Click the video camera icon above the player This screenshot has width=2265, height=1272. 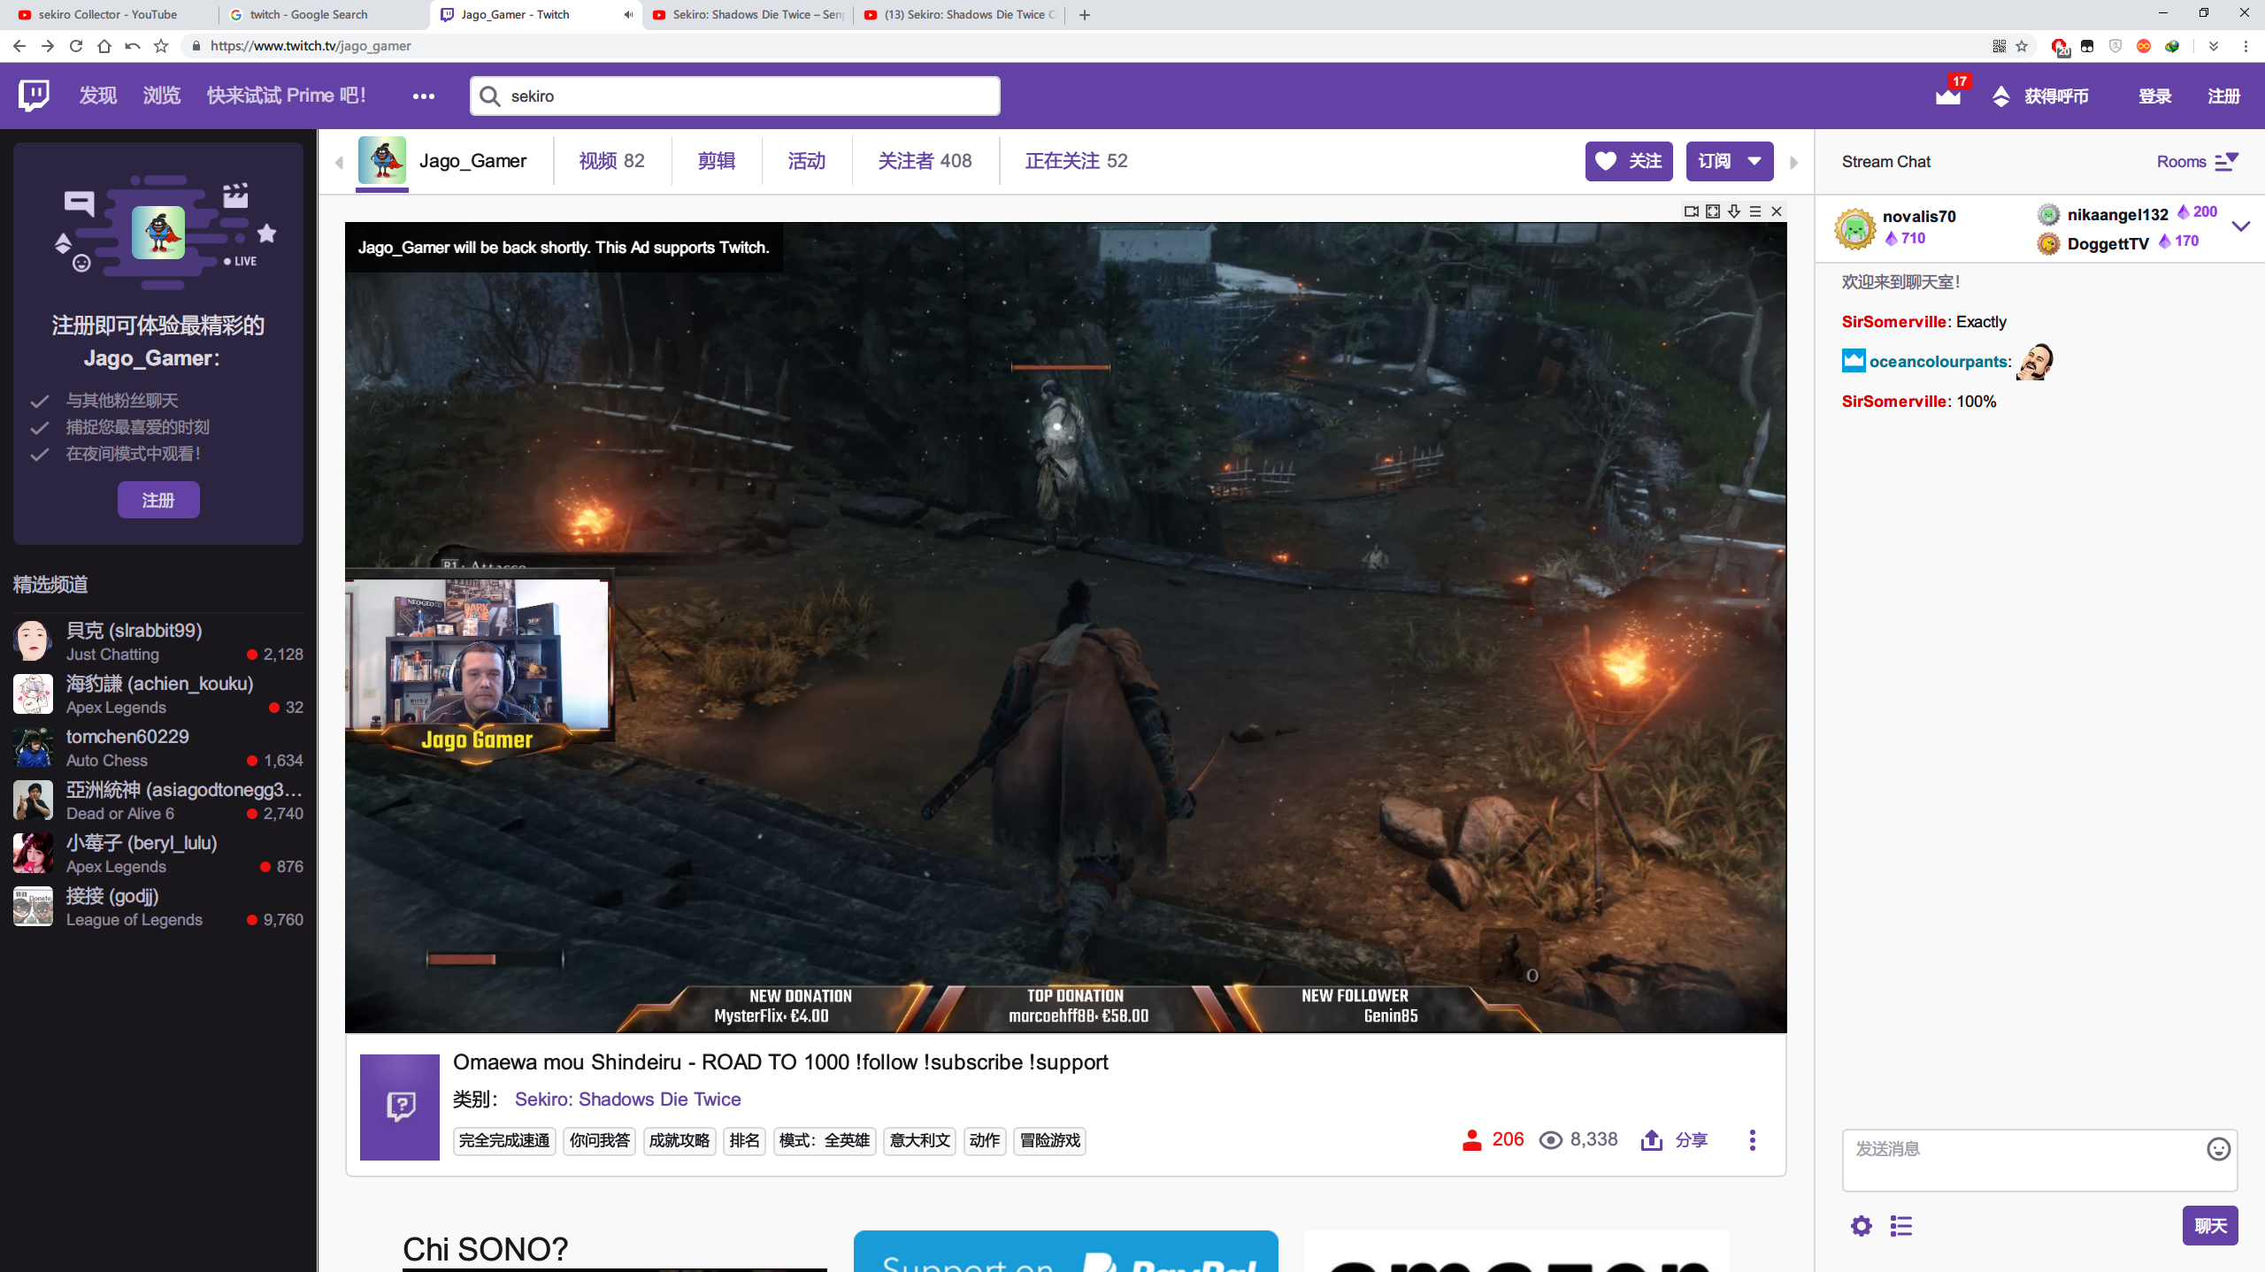[1691, 211]
